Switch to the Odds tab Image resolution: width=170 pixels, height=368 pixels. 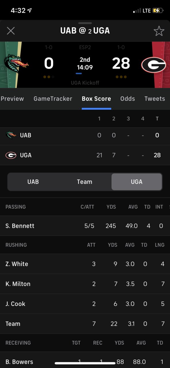click(x=128, y=99)
